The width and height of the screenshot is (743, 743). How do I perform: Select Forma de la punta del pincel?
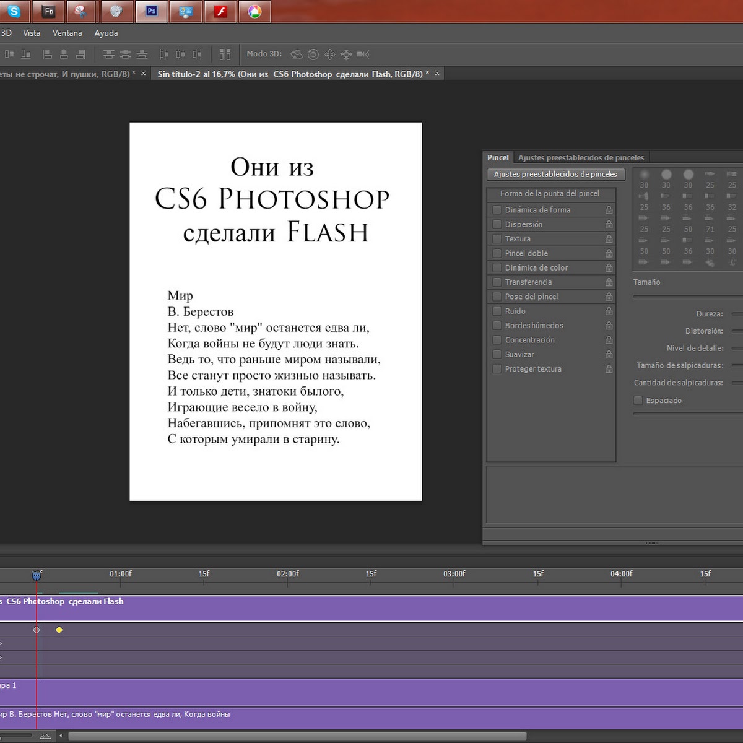coord(550,194)
